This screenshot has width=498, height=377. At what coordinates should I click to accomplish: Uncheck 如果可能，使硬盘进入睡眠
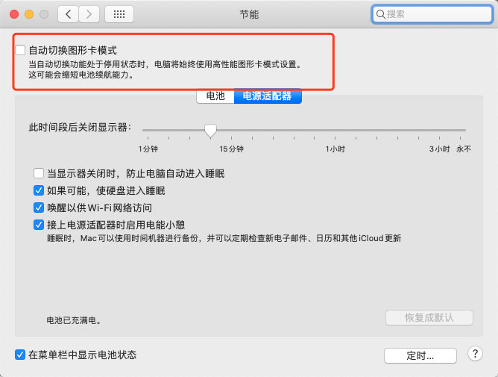point(39,190)
